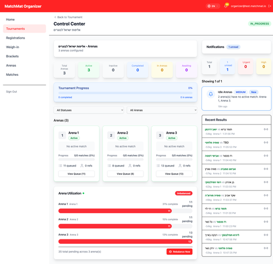Click the -46kg result at 10:47:56 PM
The image size is (273, 264).
236,237
